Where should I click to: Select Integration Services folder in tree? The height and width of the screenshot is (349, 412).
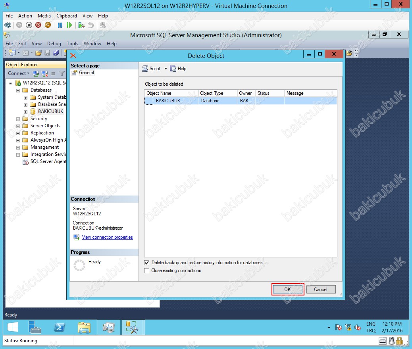[48, 154]
